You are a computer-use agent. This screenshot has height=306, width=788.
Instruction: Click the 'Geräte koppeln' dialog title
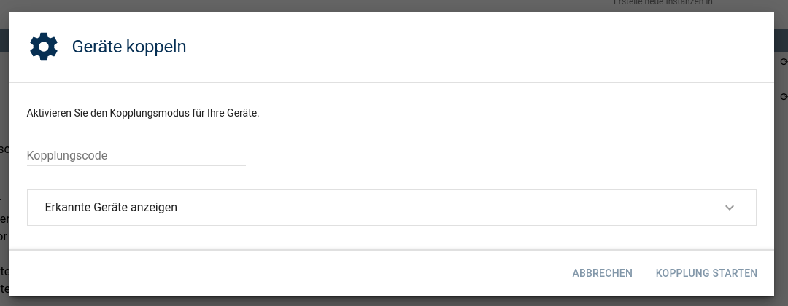point(129,47)
